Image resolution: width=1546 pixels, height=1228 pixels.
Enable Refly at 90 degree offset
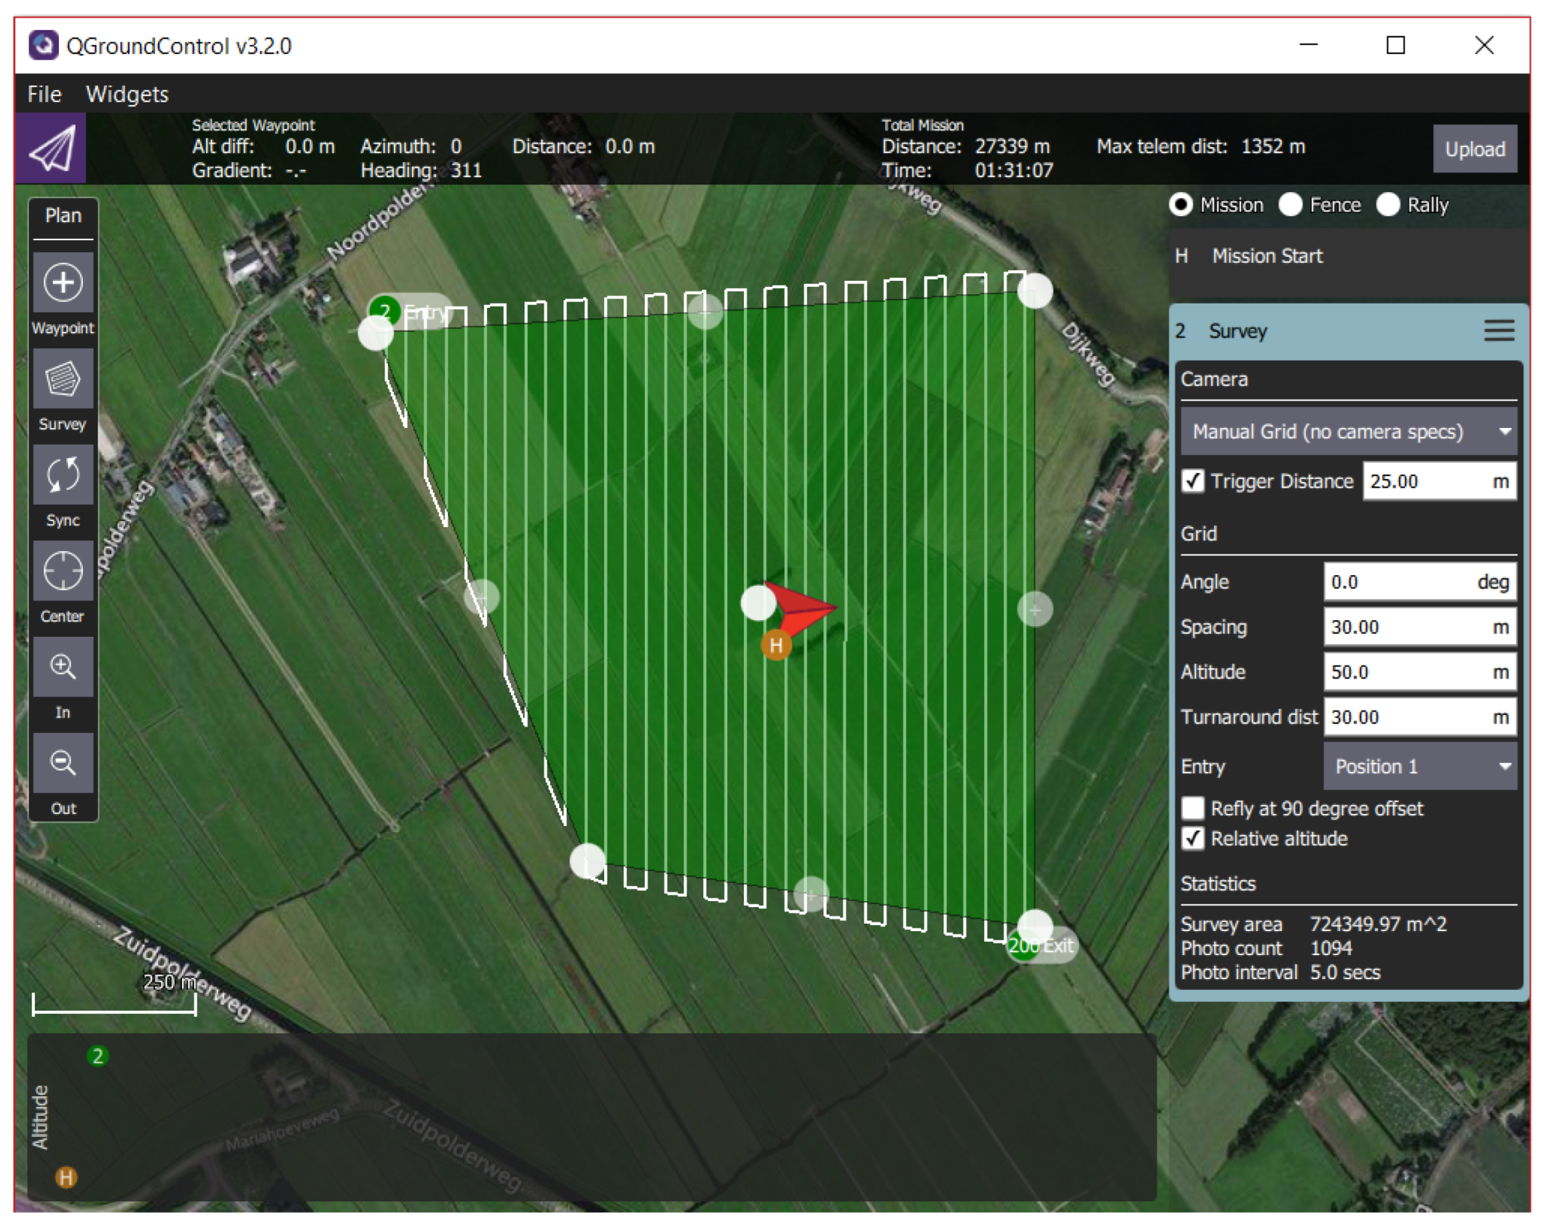(x=1193, y=808)
